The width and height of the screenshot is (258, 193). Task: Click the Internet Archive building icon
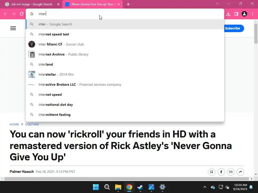point(32,54)
